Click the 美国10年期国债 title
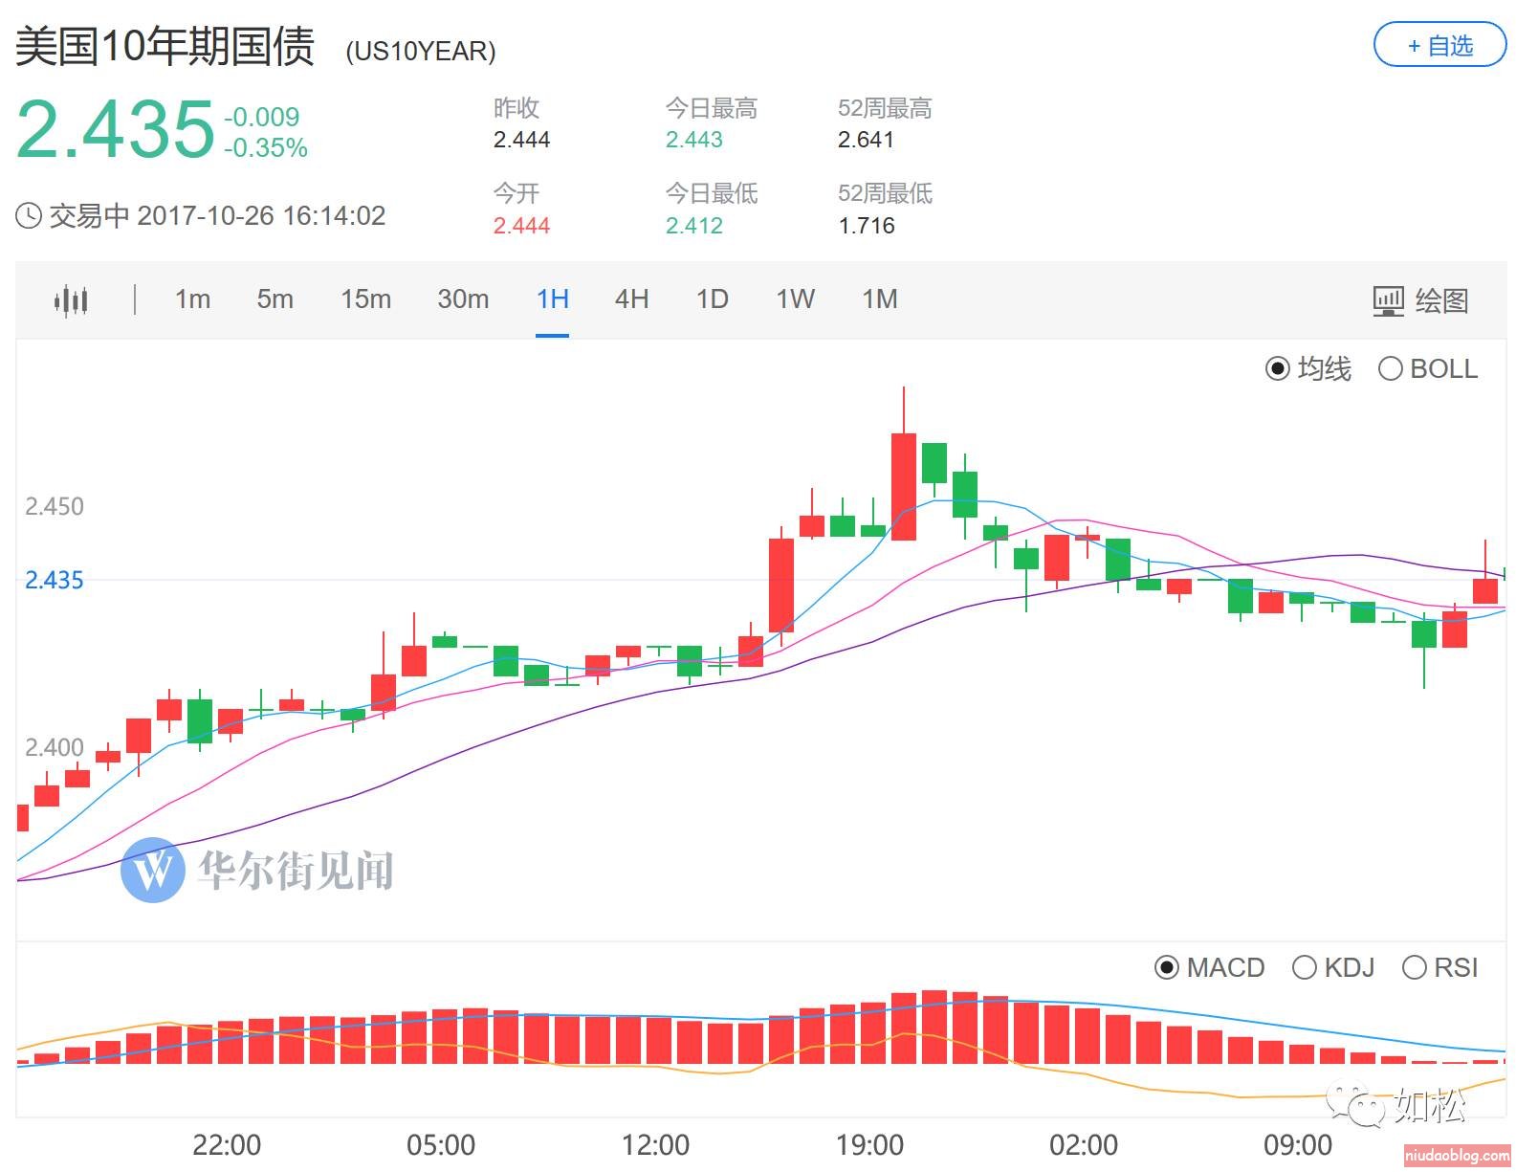The image size is (1516, 1172). coord(165,46)
